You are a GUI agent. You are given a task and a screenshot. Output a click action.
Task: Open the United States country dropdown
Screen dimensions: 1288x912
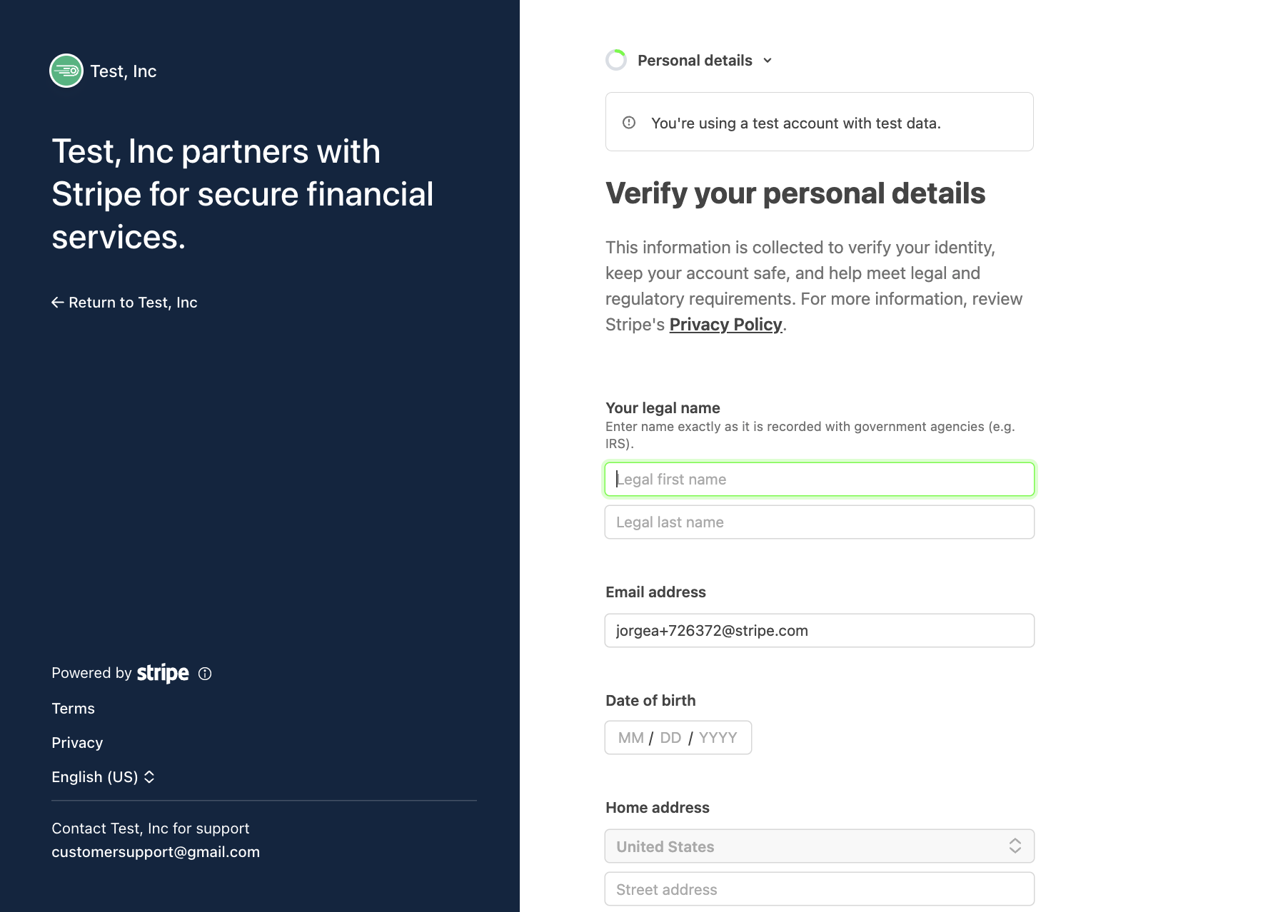click(807, 846)
